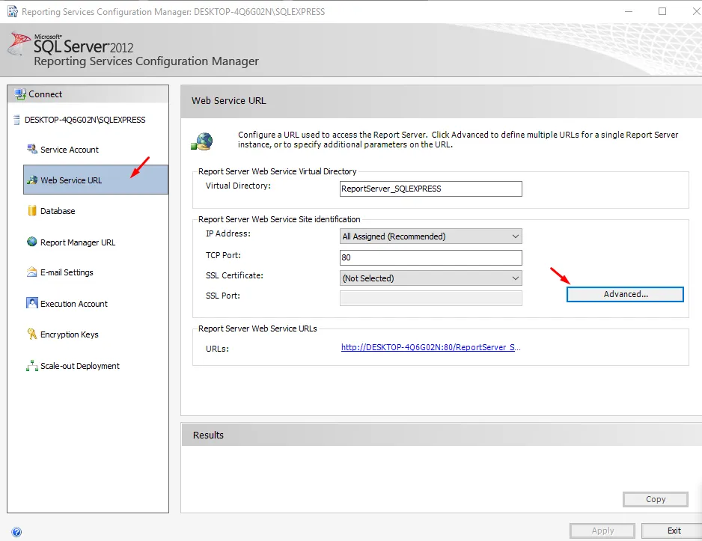Click the Connect computer icon

(x=20, y=94)
